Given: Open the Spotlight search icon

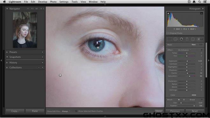Looking at the screenshot, I should pyautogui.click(x=199, y=2).
